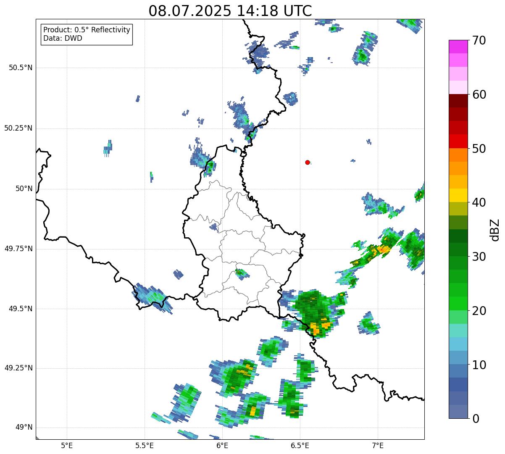
Task: Click the pale pink colorbar swatch above 60
Action: pyautogui.click(x=458, y=87)
